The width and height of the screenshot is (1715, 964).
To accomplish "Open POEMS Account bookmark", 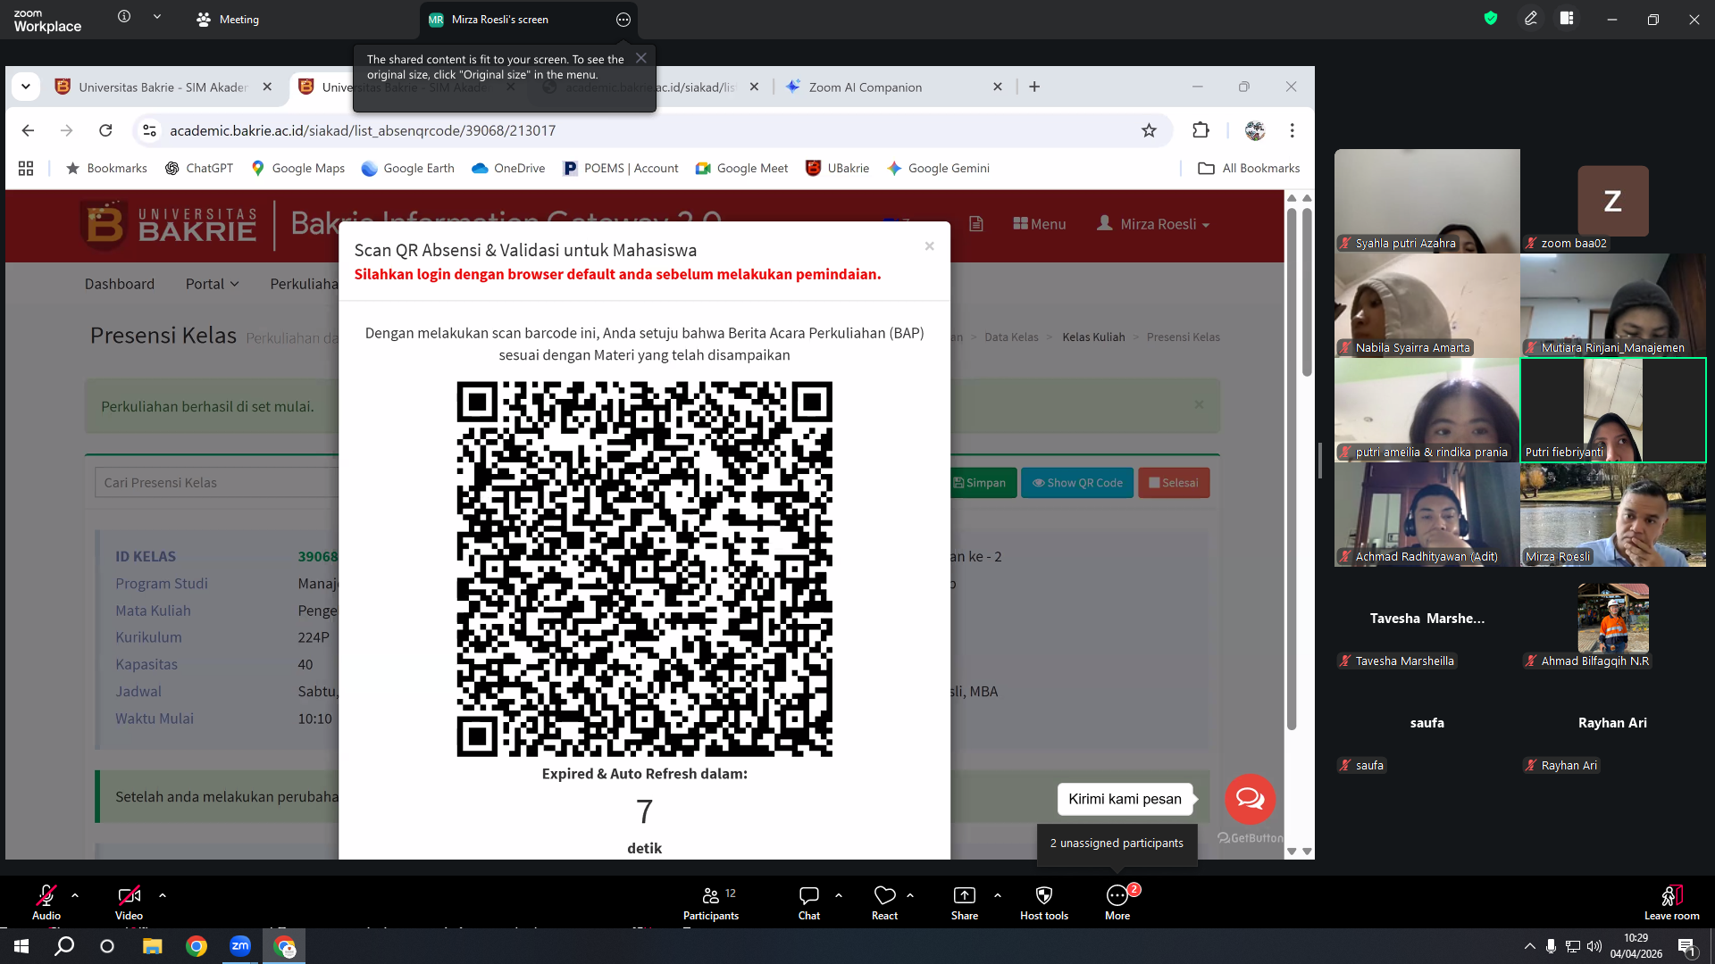I will [621, 168].
